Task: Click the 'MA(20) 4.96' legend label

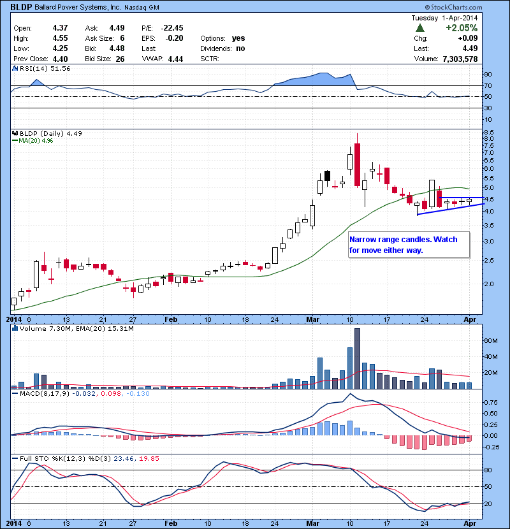Action: (36, 140)
